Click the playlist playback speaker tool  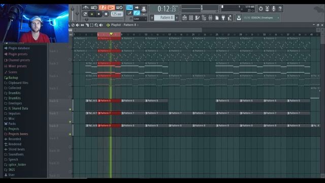click(x=101, y=25)
